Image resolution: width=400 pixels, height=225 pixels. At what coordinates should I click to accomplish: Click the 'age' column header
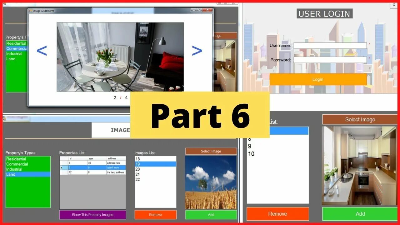[97, 158]
